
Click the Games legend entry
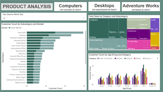[x=138, y=59]
